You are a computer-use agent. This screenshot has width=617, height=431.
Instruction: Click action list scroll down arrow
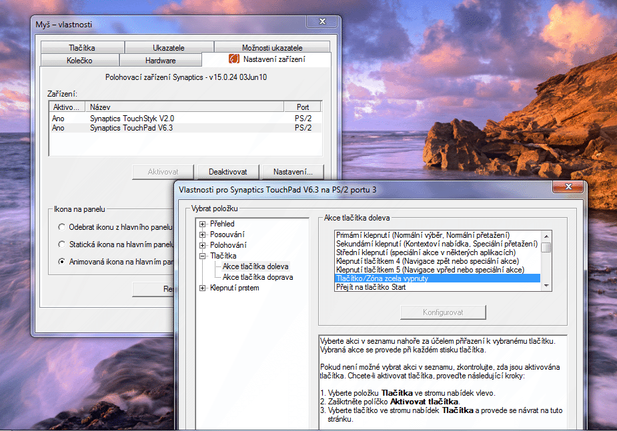point(546,286)
